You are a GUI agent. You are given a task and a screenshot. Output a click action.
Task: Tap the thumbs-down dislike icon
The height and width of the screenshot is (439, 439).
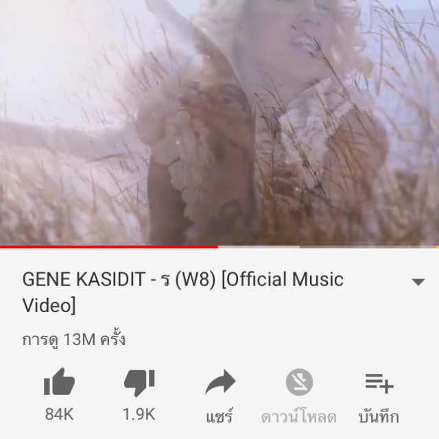(139, 383)
